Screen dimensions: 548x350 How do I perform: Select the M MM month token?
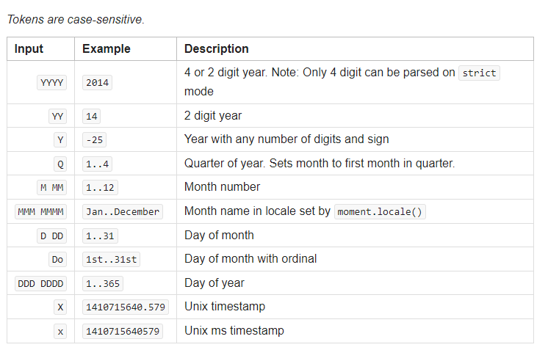[52, 187]
